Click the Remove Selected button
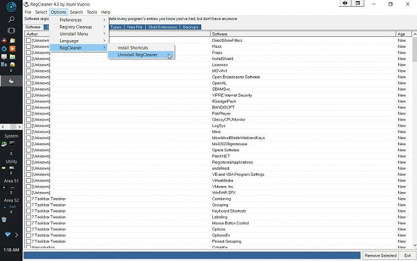417x261 pixels. 380,255
